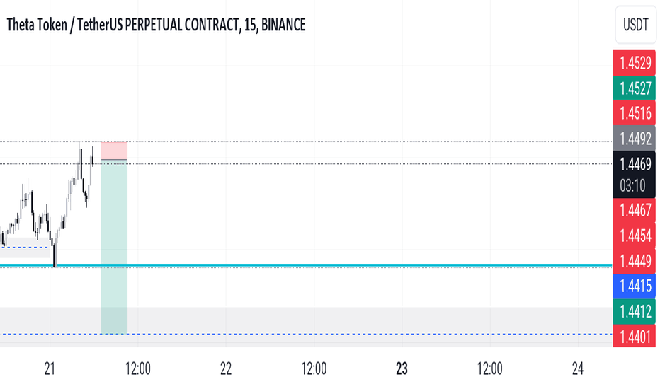Select the 1.4527 green price label
The image size is (660, 389).
point(634,88)
